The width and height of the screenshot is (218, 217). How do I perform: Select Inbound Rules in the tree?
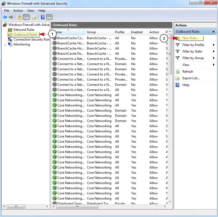24,30
